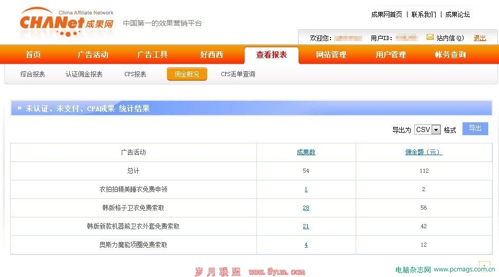Open the 首页 navigation tab
The height and width of the screenshot is (277, 499).
[33, 55]
